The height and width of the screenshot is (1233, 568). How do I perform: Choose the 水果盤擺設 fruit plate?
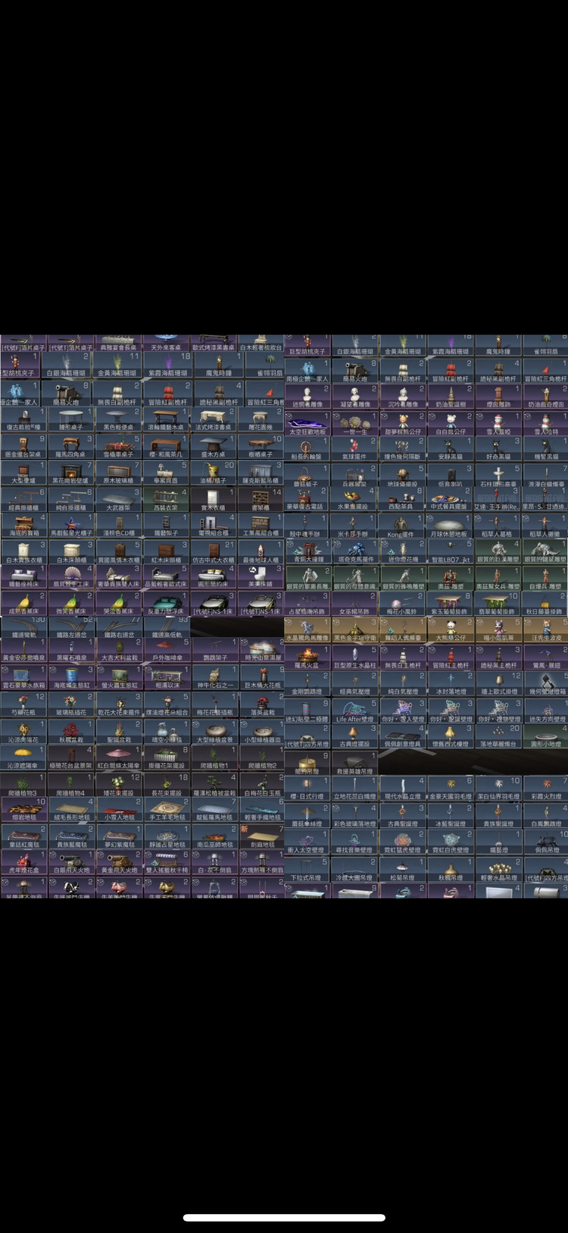click(x=354, y=500)
